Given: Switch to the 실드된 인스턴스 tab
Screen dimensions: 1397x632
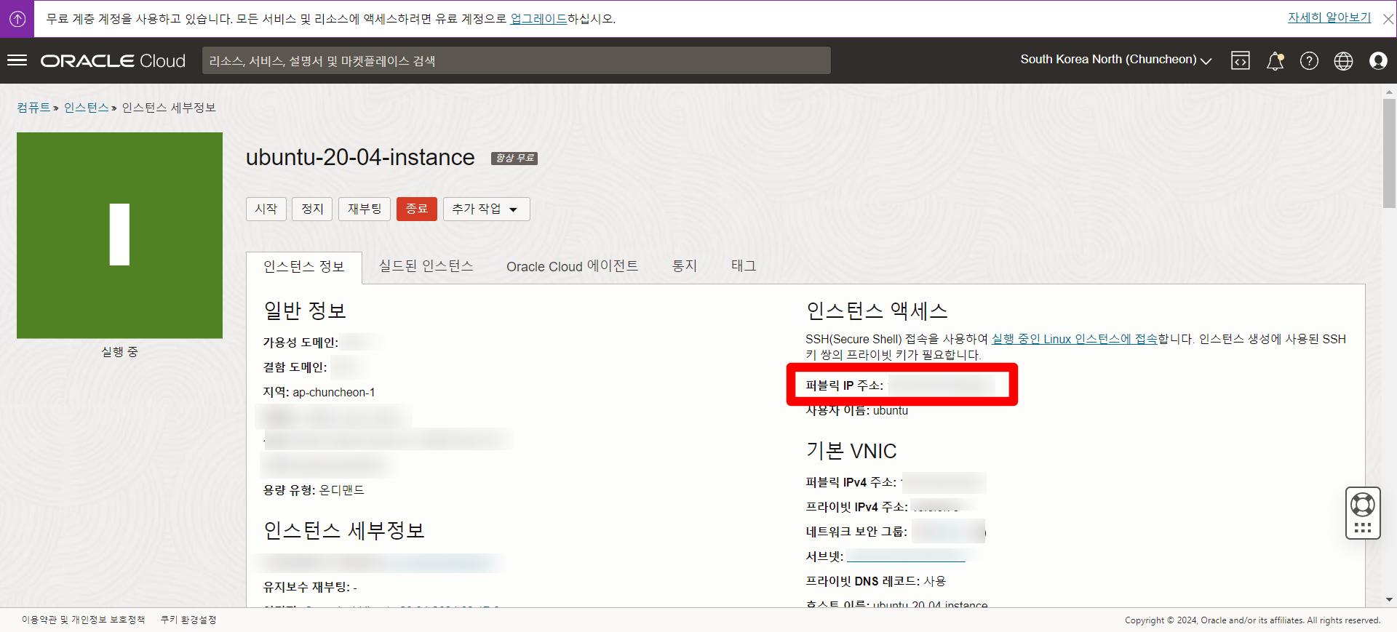Looking at the screenshot, I should (x=426, y=266).
